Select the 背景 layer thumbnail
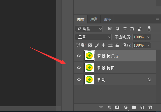The image size is (161, 112). (x=89, y=79)
